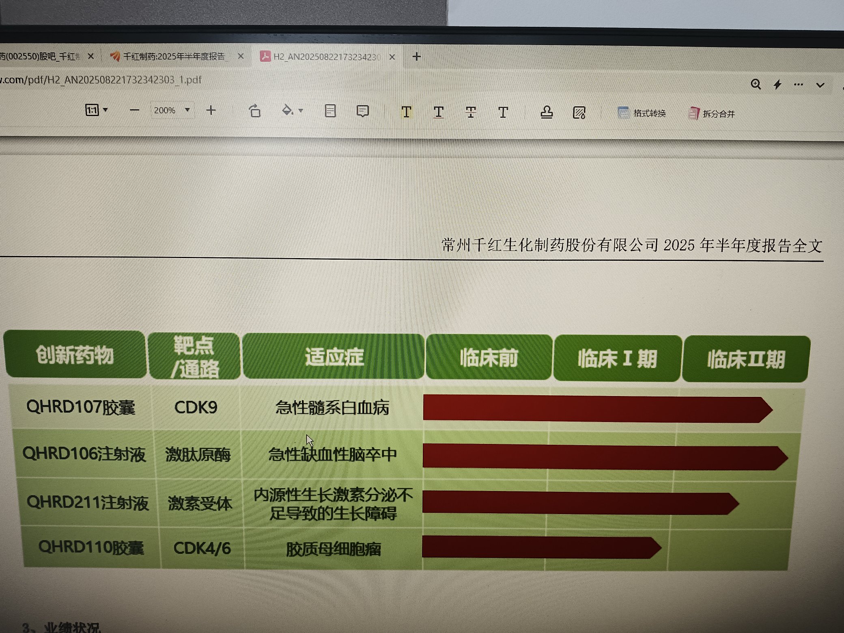This screenshot has width=844, height=633.
Task: Click the QHRD110 red progress arrow
Action: (541, 548)
